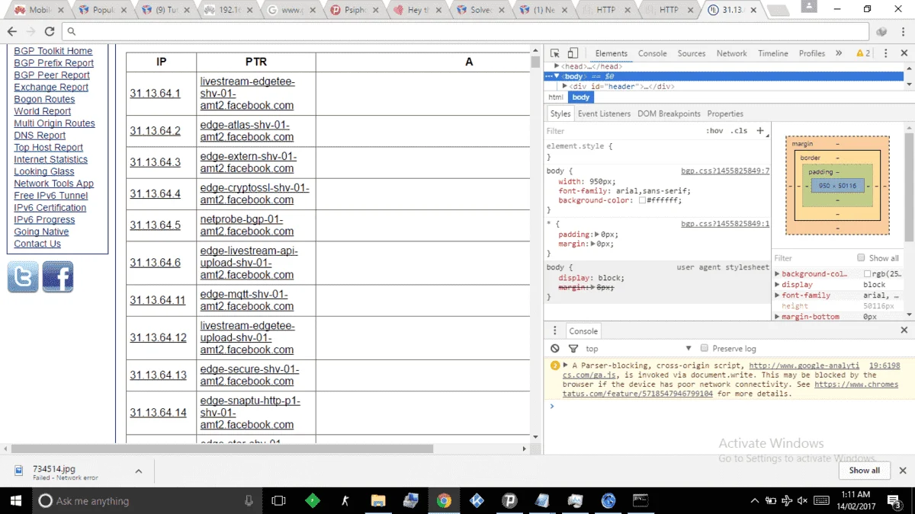Expand the parser-blocking warning message
The height and width of the screenshot is (514, 915).
pyautogui.click(x=565, y=366)
